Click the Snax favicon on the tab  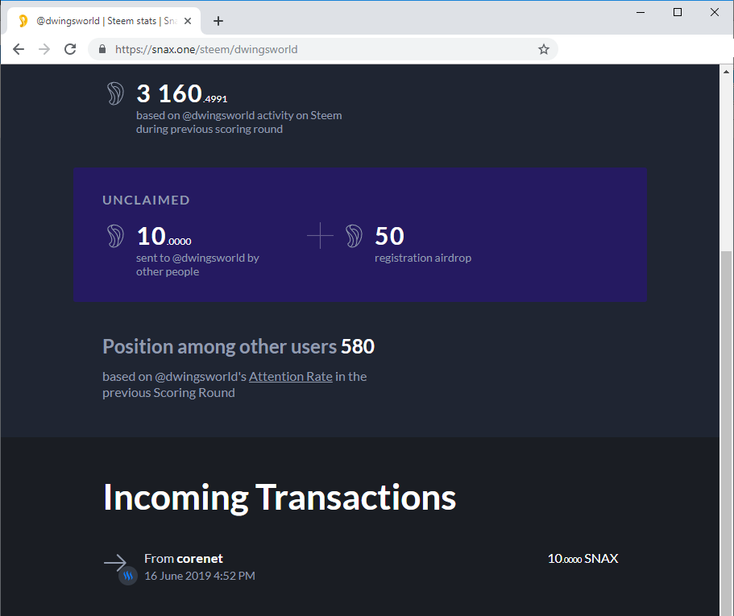click(23, 21)
